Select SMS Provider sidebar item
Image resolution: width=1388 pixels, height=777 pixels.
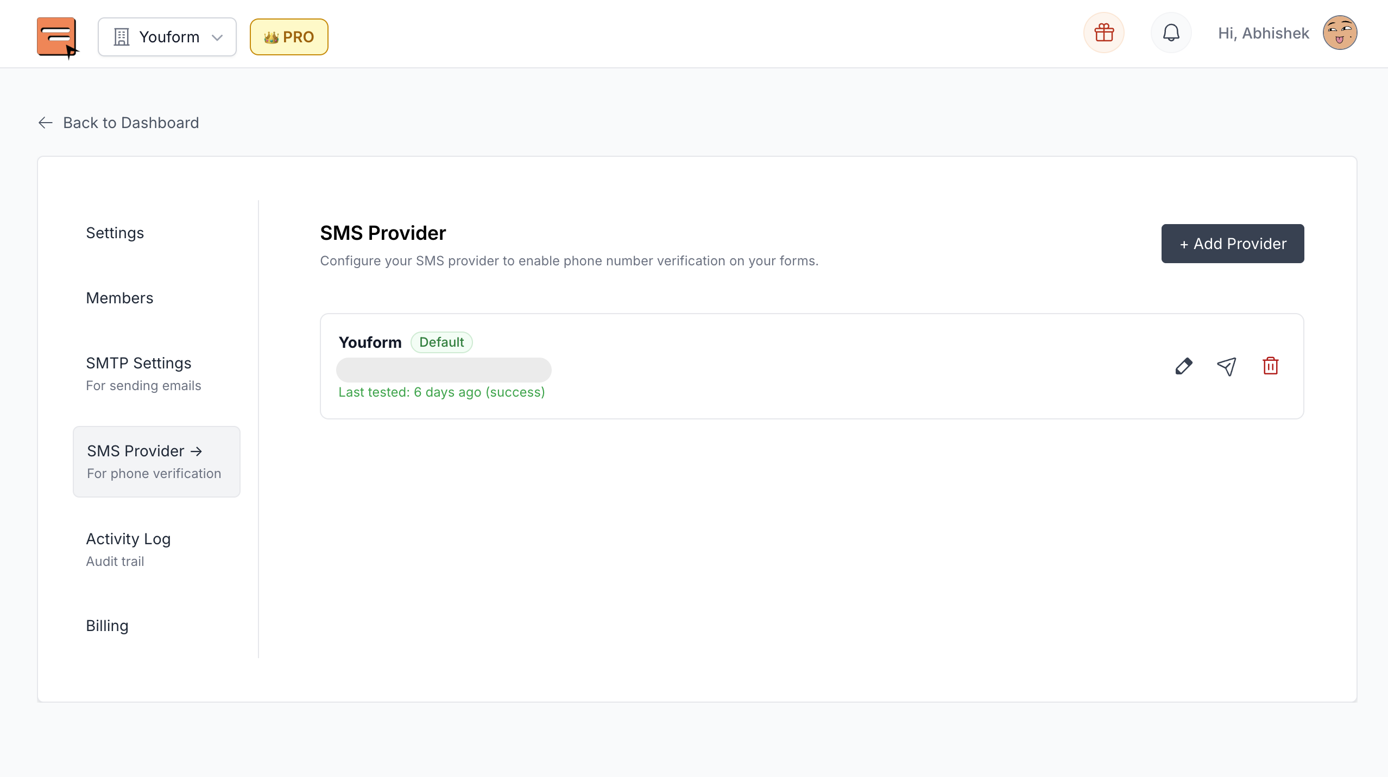pyautogui.click(x=156, y=462)
